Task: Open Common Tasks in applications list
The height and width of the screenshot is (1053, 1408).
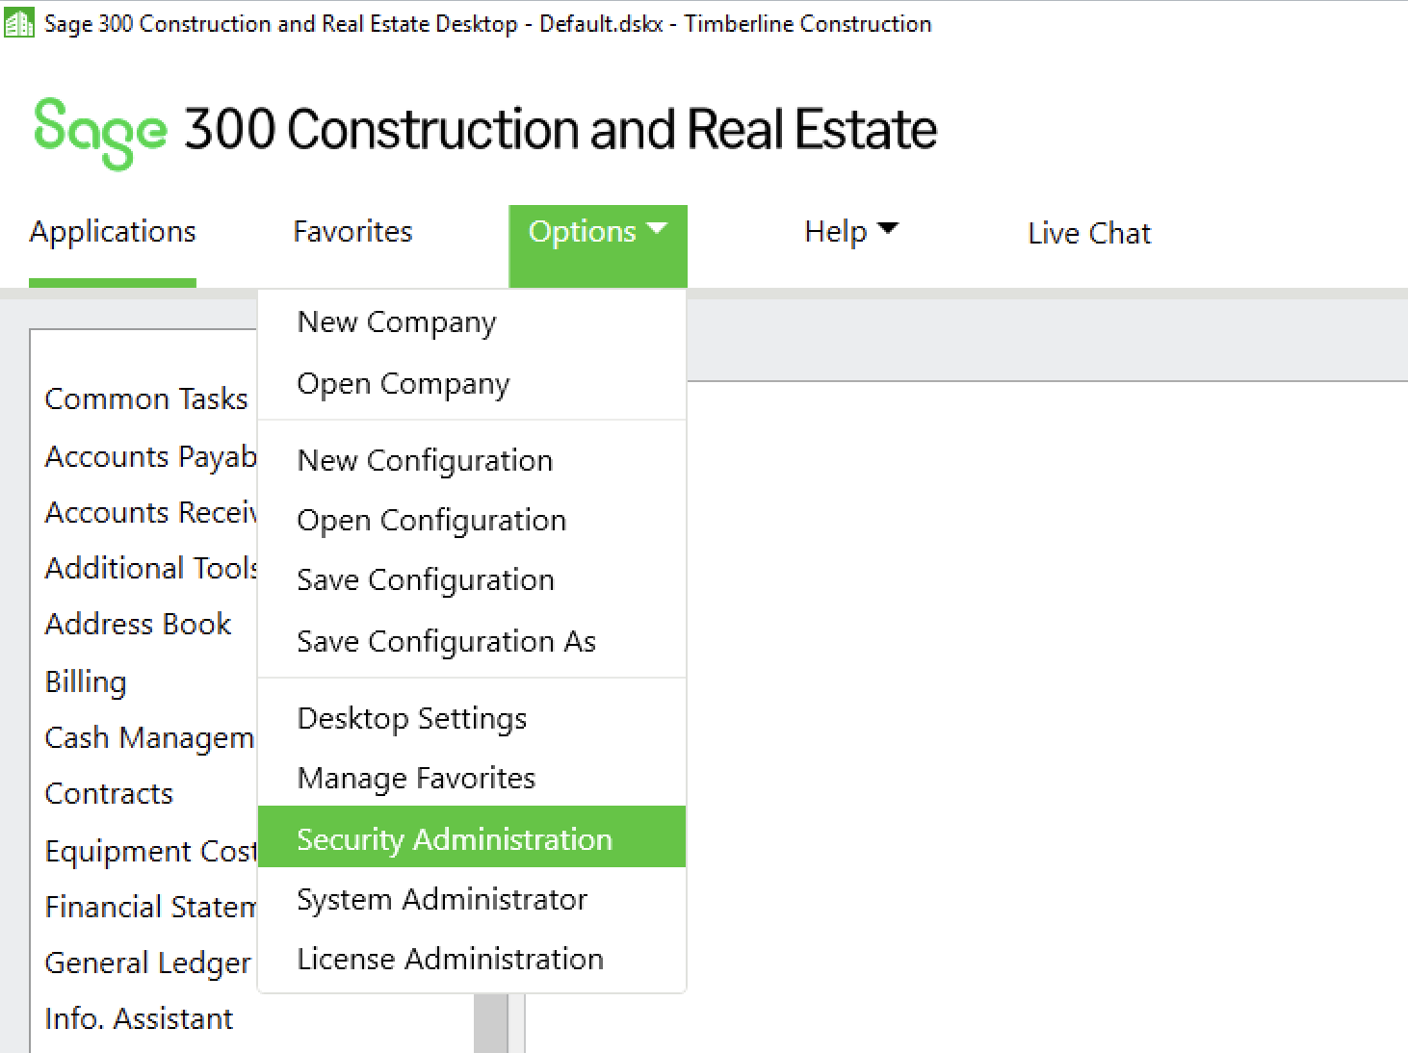Action: pos(146,398)
